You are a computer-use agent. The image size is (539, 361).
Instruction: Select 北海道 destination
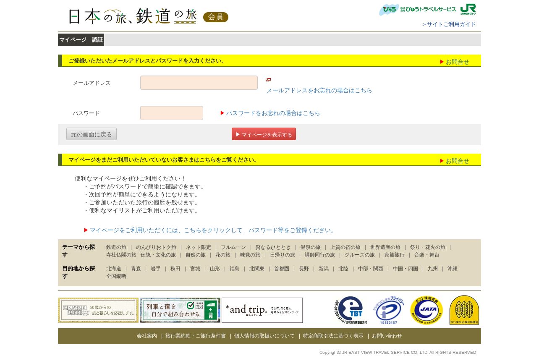pyautogui.click(x=114, y=269)
